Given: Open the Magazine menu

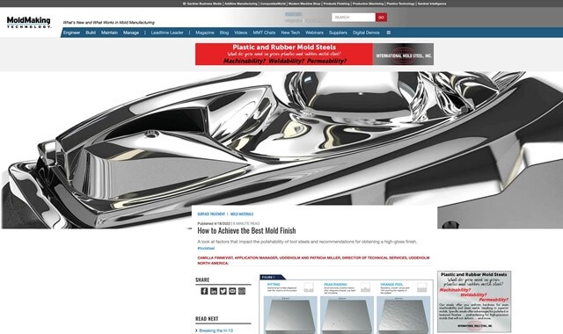Looking at the screenshot, I should click(205, 33).
